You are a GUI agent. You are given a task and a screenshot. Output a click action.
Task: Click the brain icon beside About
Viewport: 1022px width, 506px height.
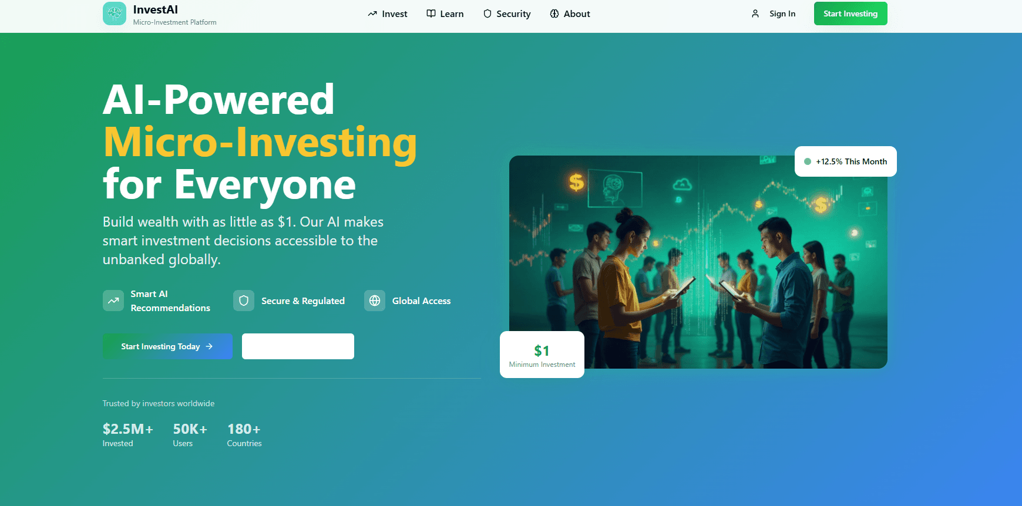[x=554, y=14]
